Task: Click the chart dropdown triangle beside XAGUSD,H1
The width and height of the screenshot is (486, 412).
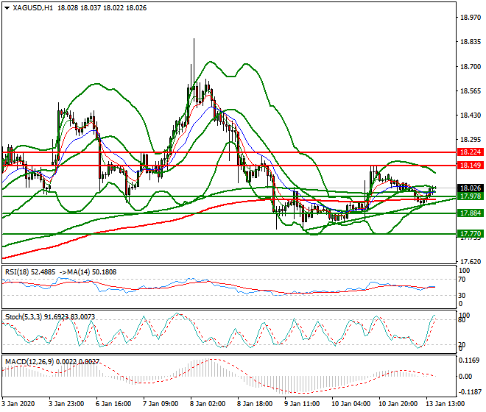Action: (x=7, y=8)
